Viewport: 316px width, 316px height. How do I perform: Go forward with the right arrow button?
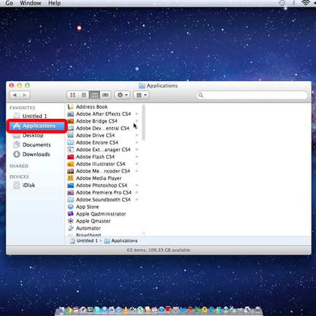[25, 95]
